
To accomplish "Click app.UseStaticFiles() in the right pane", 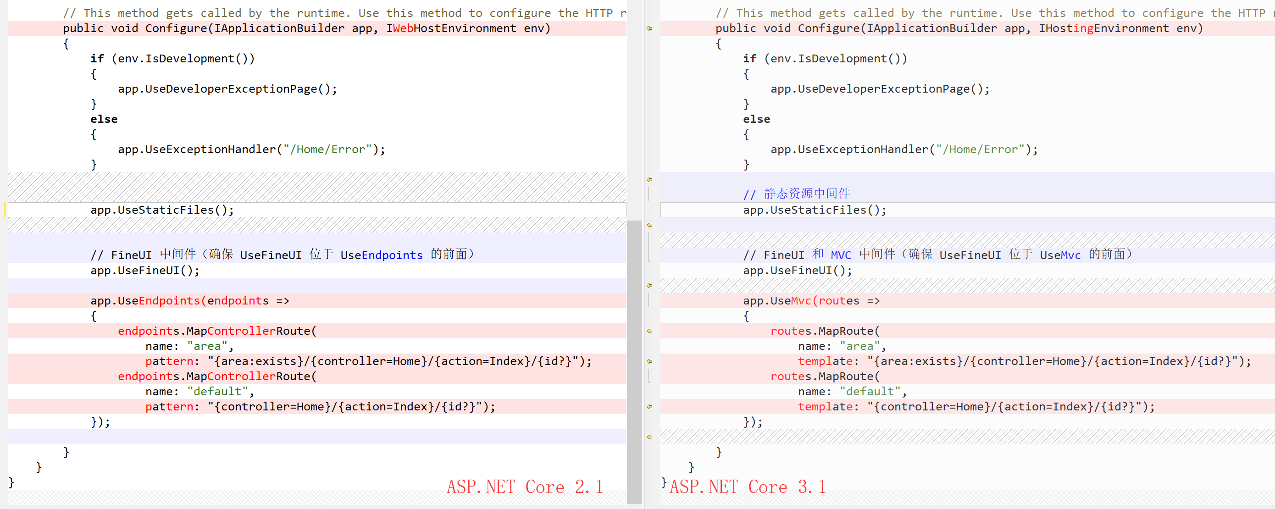I will [x=815, y=210].
